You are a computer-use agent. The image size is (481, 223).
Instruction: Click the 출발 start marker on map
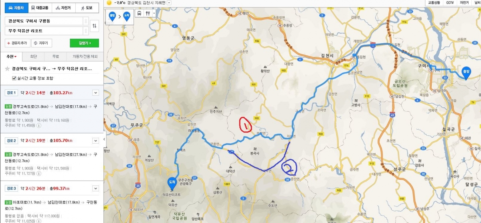466,72
